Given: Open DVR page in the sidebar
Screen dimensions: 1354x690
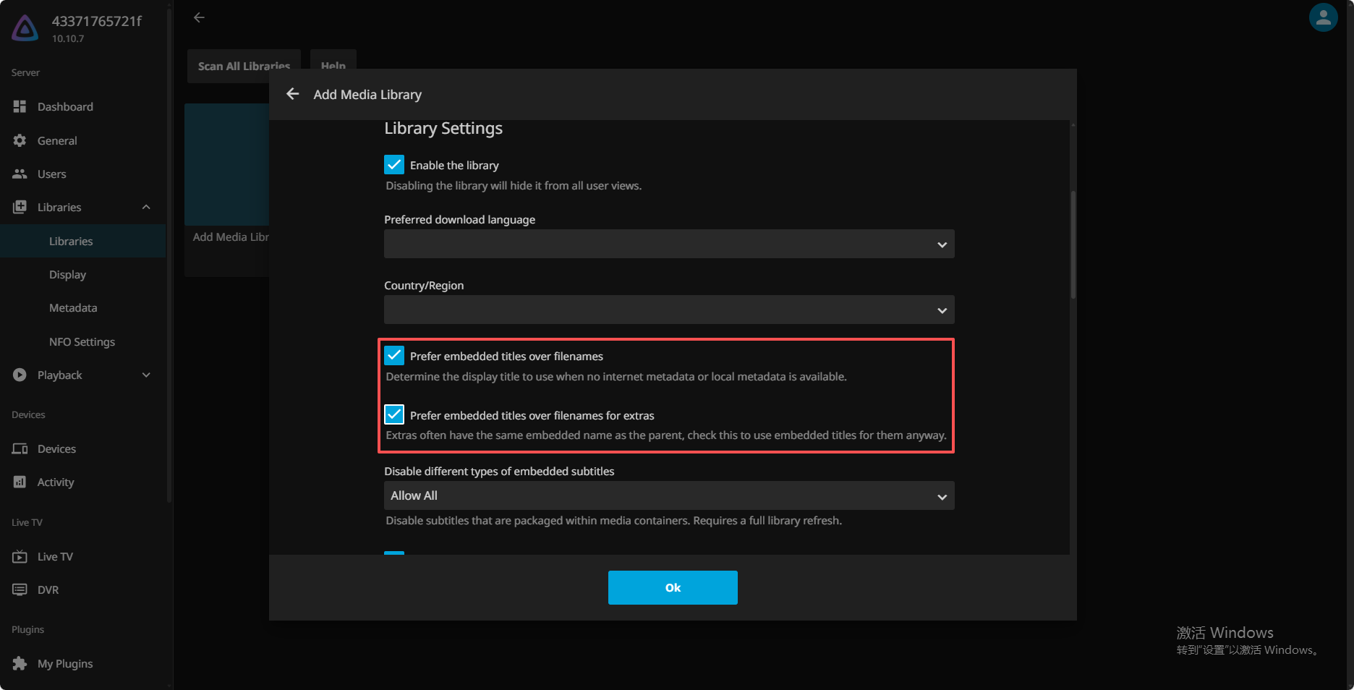Looking at the screenshot, I should point(83,589).
